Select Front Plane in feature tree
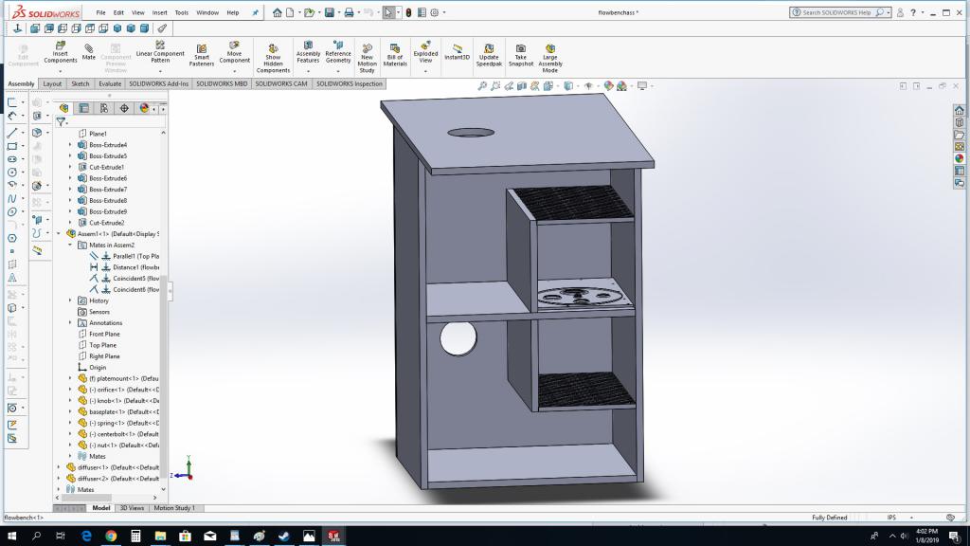Viewport: 970px width, 546px height. coord(104,334)
